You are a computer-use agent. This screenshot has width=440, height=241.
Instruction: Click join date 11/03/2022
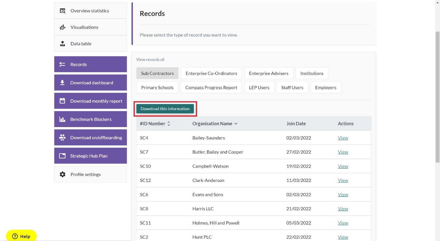pyautogui.click(x=299, y=180)
